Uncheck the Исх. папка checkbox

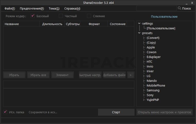pos(5,112)
